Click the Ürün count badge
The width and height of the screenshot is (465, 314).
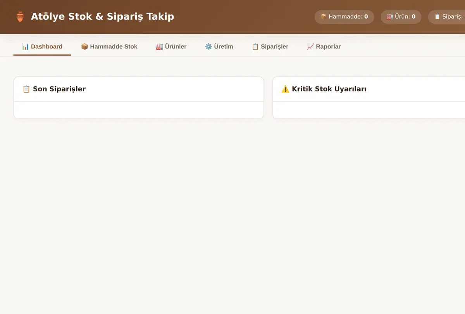pyautogui.click(x=401, y=17)
